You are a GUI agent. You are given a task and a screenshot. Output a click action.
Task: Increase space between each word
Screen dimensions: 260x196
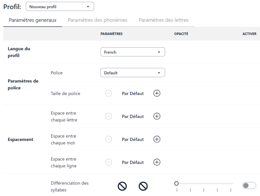157,139
